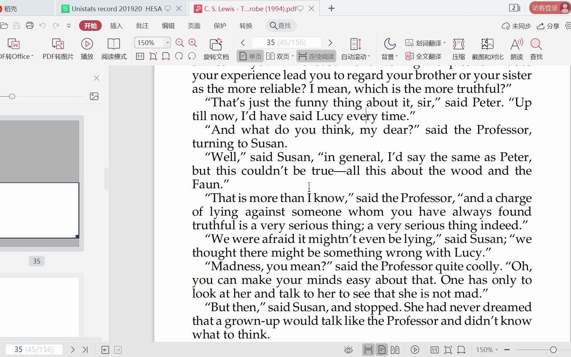Screen dimensions: 571x357
Task: Jump to last page in status bar
Action: pos(85,349)
